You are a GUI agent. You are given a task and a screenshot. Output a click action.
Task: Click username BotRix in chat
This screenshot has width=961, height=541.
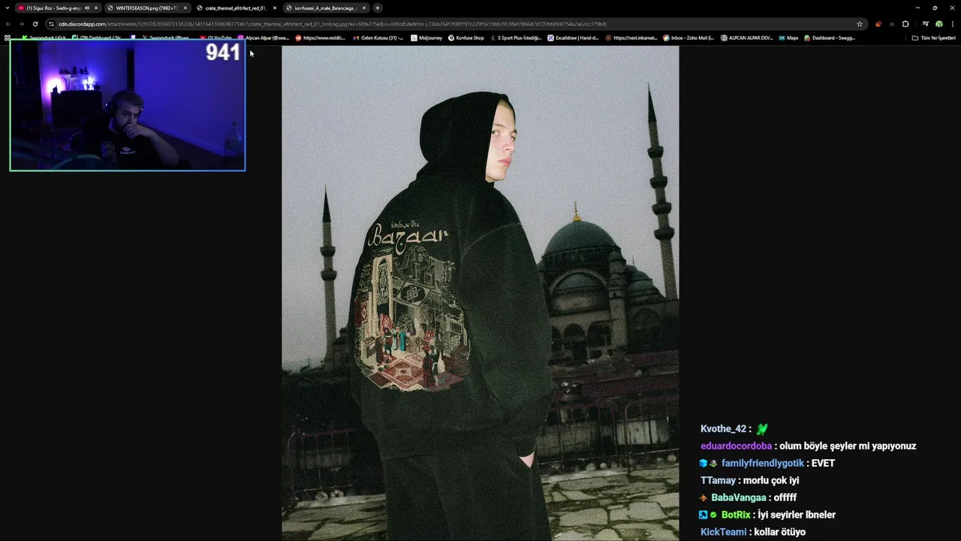(x=736, y=515)
